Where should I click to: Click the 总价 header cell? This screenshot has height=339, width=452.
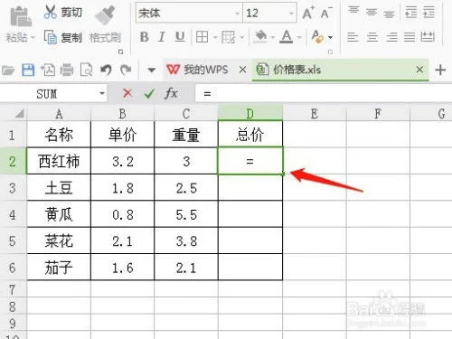coord(250,134)
